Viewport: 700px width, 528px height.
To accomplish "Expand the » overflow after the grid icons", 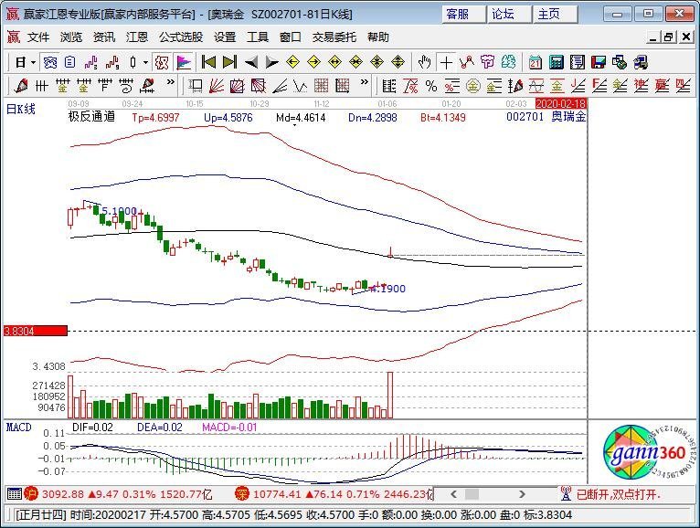I will tap(365, 82).
